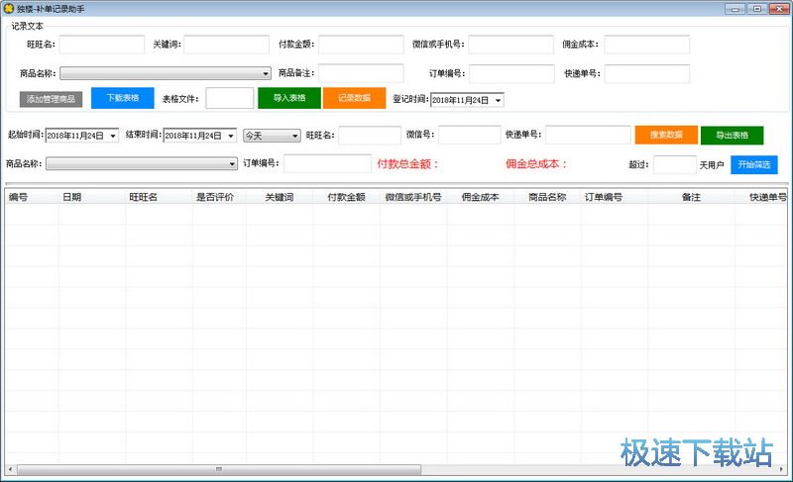Open the 今天 quick range dropdown
793x482 pixels.
(294, 136)
